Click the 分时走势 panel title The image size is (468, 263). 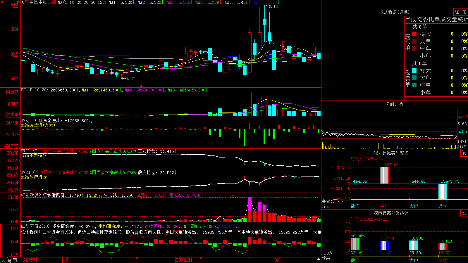[x=395, y=104]
